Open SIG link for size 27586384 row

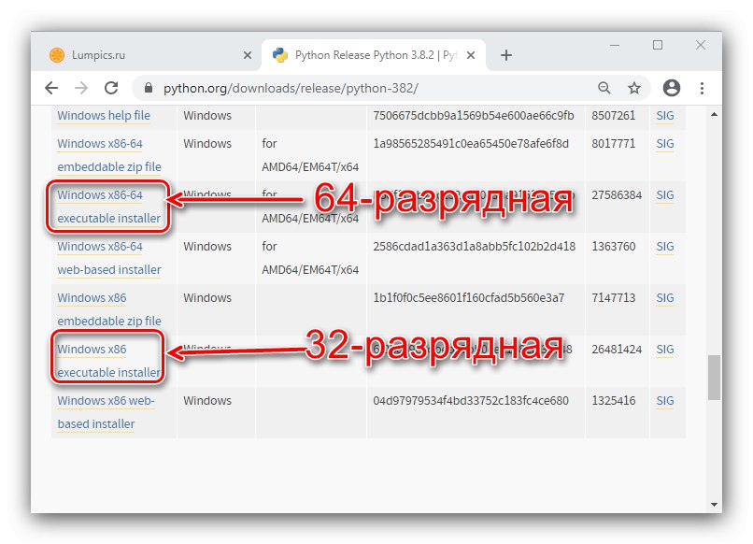point(665,195)
